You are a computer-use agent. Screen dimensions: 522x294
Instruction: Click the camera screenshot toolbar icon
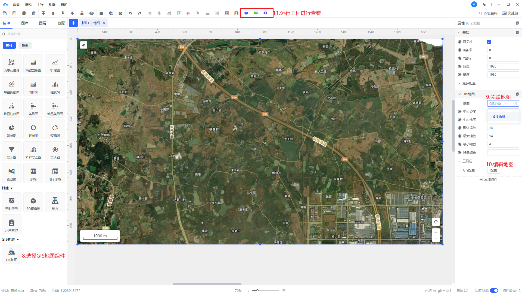pyautogui.click(x=120, y=13)
